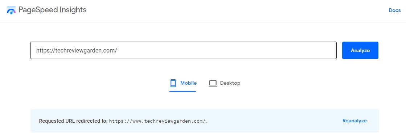Focus the URL input field

184,50
